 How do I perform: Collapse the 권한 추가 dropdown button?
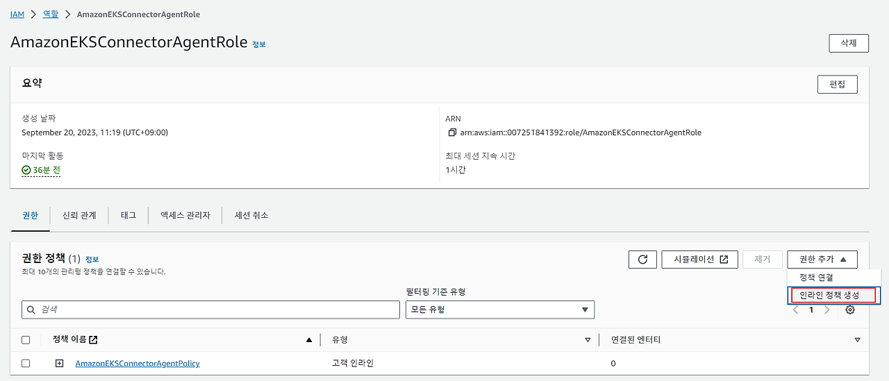tap(822, 260)
